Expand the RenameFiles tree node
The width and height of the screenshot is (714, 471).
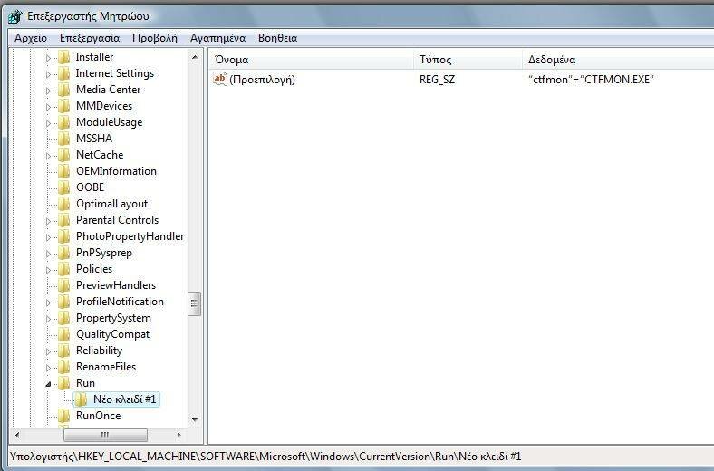pos(48,368)
